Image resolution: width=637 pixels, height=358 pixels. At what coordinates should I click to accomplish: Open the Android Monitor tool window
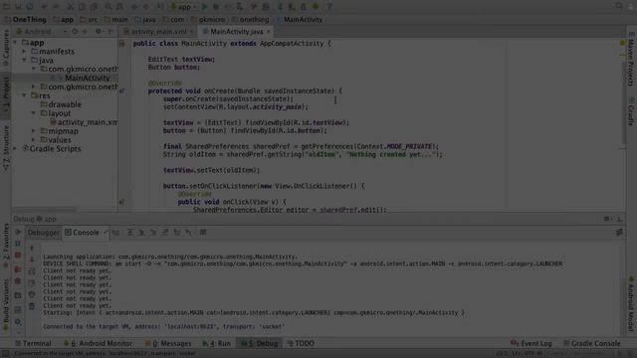pyautogui.click(x=98, y=343)
